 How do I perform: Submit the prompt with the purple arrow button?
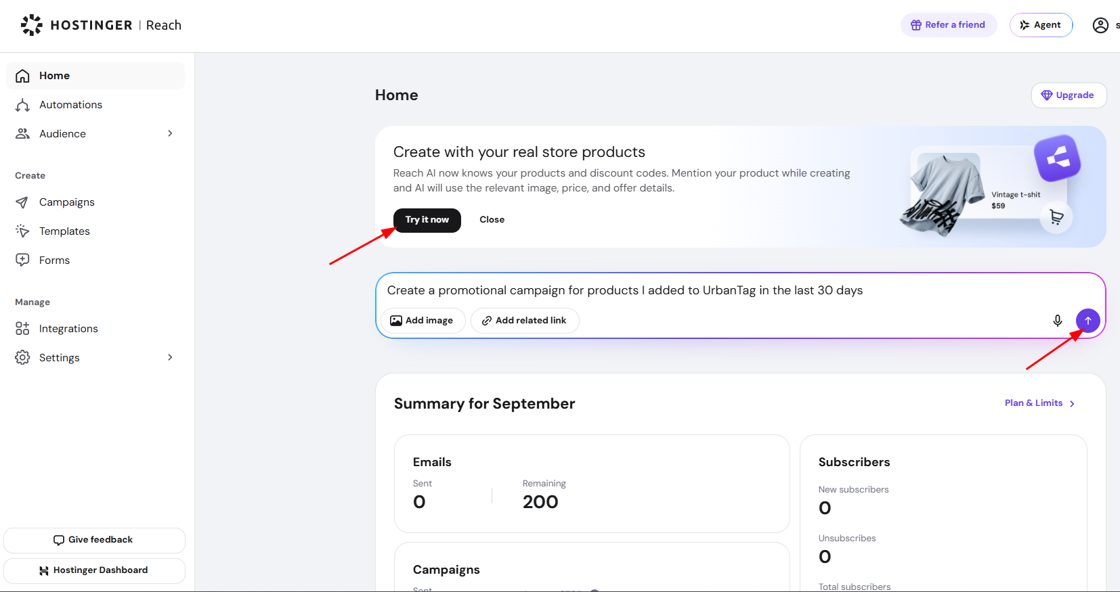pyautogui.click(x=1088, y=321)
